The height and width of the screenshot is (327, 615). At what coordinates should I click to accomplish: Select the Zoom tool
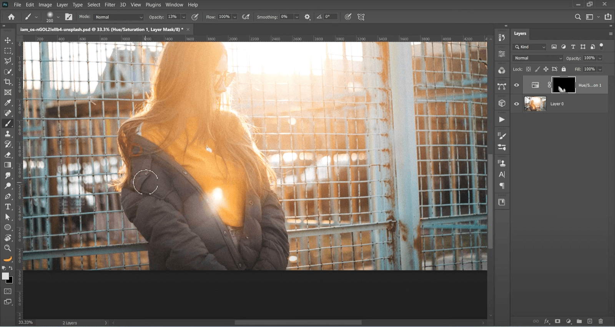pos(8,248)
